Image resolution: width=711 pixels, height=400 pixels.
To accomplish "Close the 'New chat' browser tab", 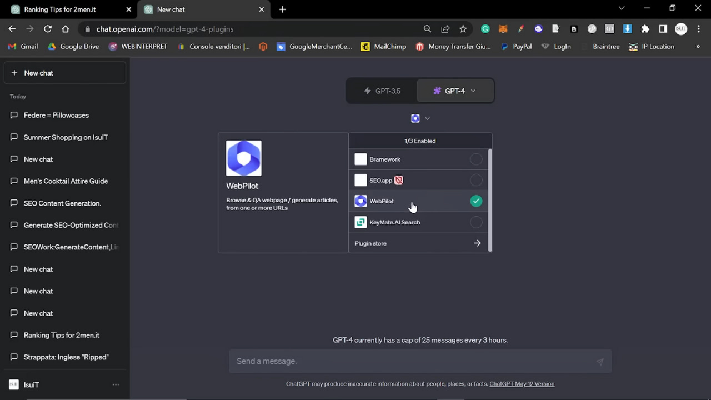I will coord(262,9).
